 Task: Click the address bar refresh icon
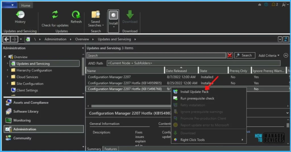coord(286,39)
